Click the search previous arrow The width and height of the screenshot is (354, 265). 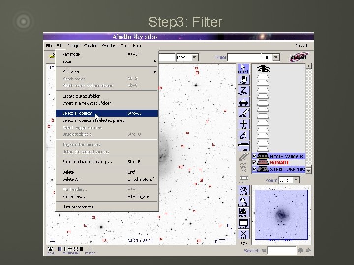(x=264, y=250)
